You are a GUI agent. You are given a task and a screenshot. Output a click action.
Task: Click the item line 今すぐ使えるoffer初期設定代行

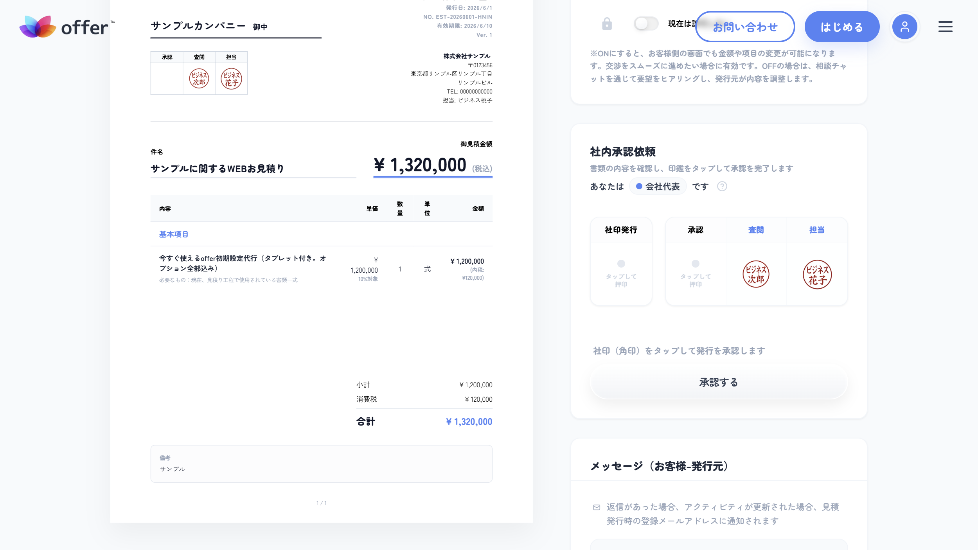click(x=243, y=263)
